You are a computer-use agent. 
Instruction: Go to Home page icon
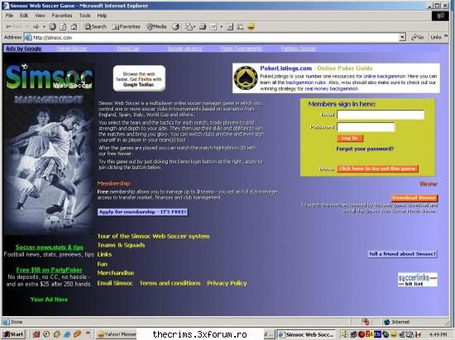[74, 27]
